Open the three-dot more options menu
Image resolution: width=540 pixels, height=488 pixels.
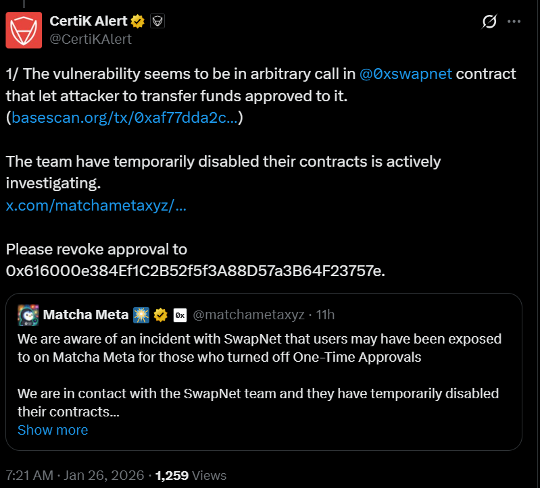pyautogui.click(x=514, y=22)
